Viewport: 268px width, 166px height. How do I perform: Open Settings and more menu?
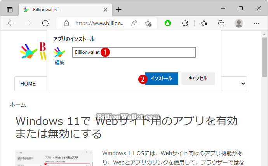click(x=257, y=23)
